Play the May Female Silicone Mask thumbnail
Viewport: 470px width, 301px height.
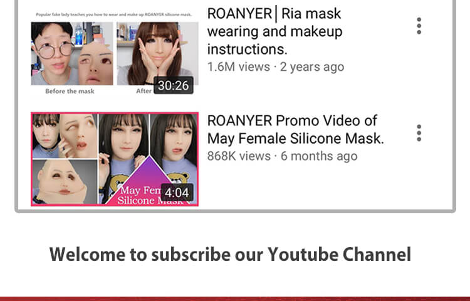[115, 159]
